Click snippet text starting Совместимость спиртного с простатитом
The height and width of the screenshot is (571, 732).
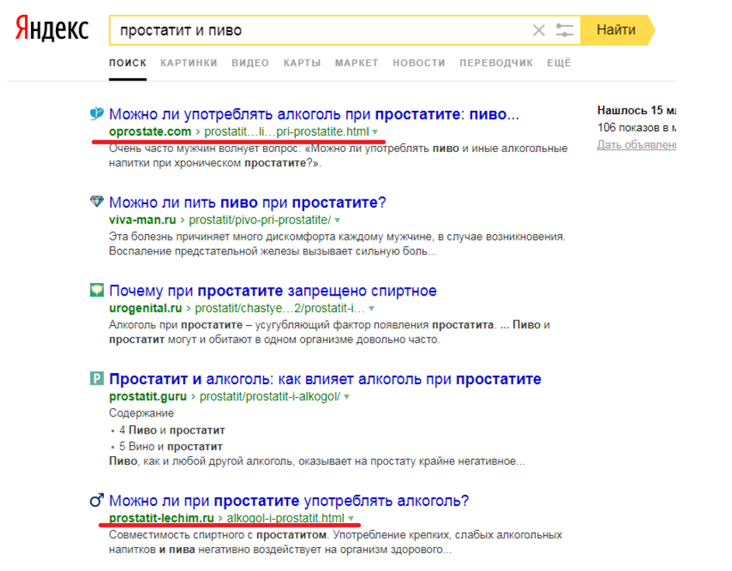(x=335, y=542)
